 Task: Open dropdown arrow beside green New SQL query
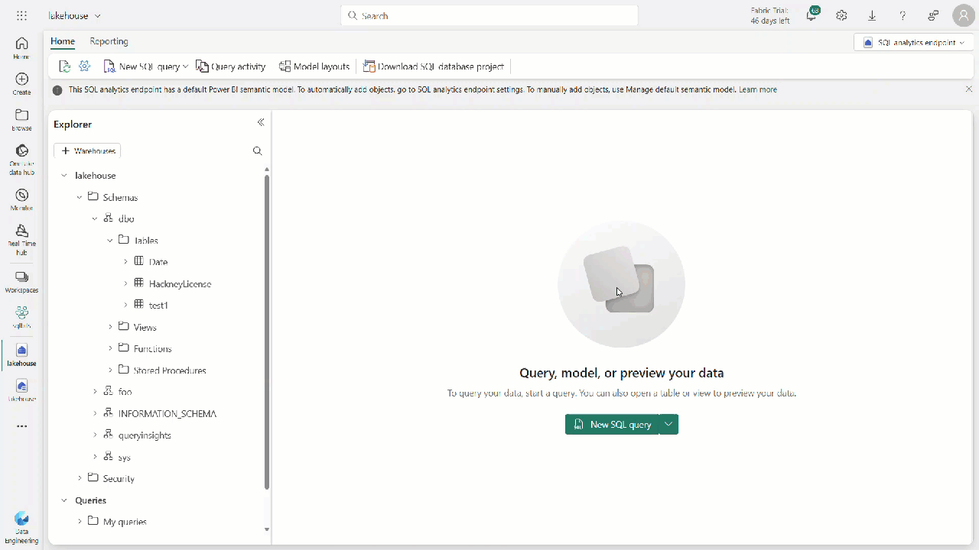click(668, 424)
